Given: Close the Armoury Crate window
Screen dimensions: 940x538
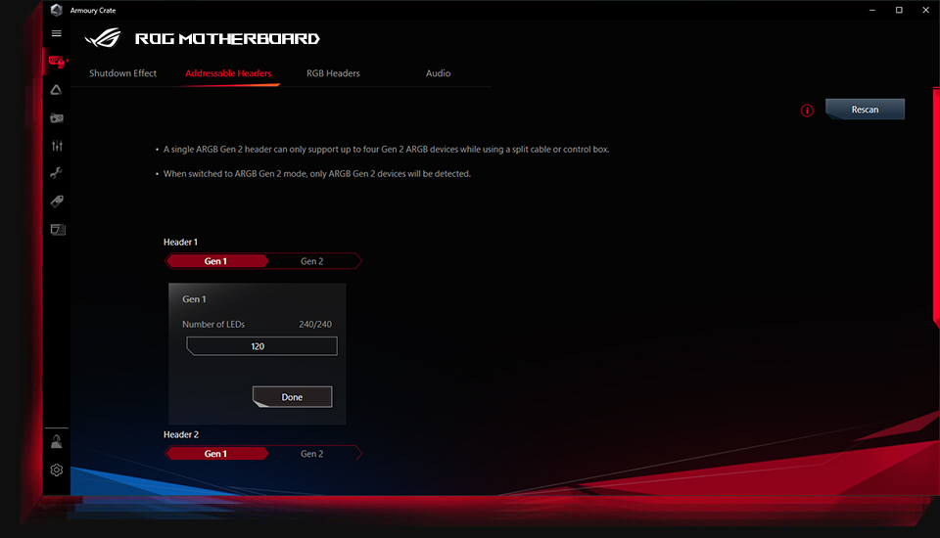Looking at the screenshot, I should pos(925,10).
